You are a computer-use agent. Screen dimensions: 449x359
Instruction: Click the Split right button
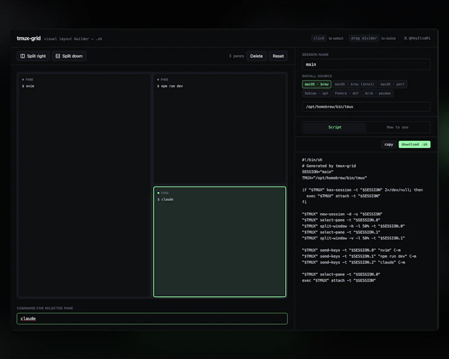pyautogui.click(x=33, y=56)
